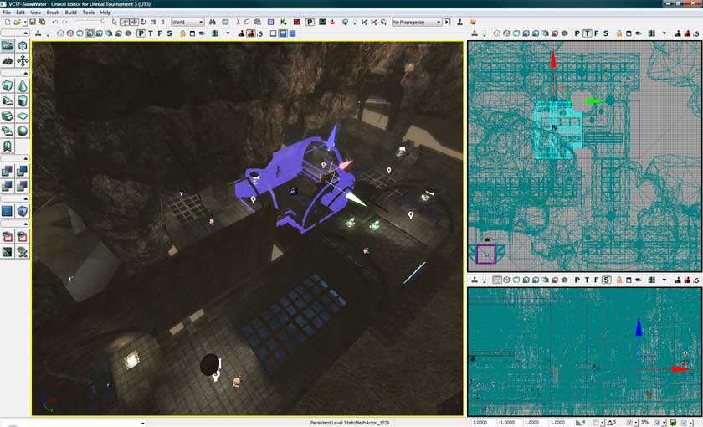Click the rotate widget icon in main toolbar

(x=143, y=22)
